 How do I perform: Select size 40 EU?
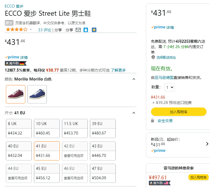[19, 151]
